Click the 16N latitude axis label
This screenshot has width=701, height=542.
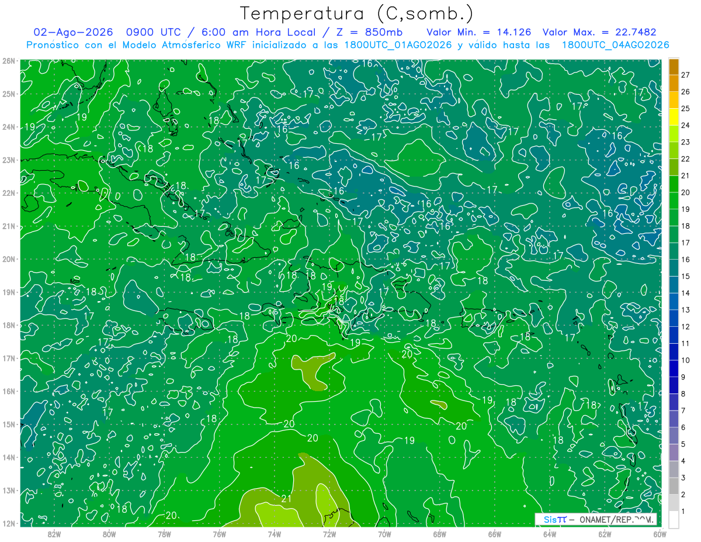point(9,391)
